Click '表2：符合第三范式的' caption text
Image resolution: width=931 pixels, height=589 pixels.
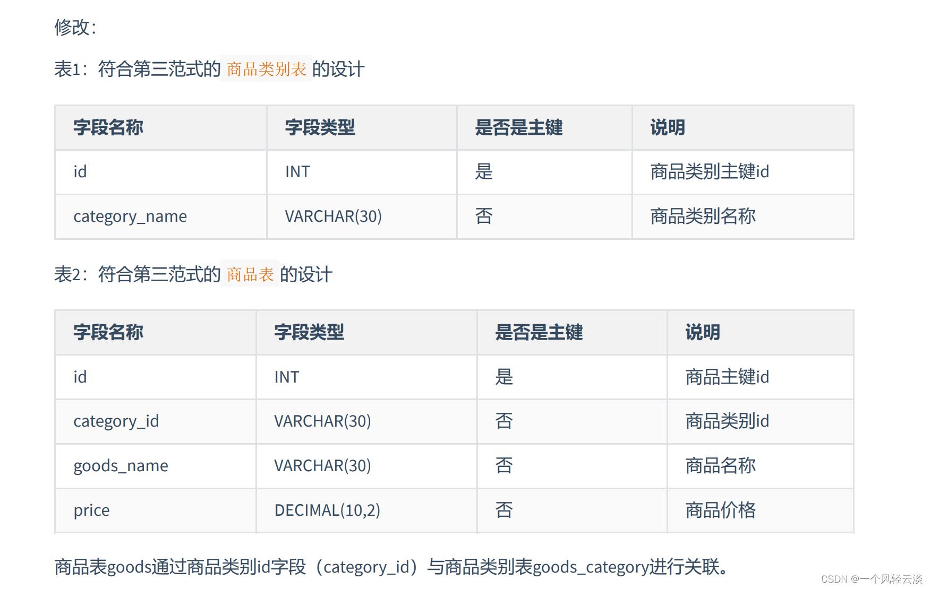pos(137,274)
